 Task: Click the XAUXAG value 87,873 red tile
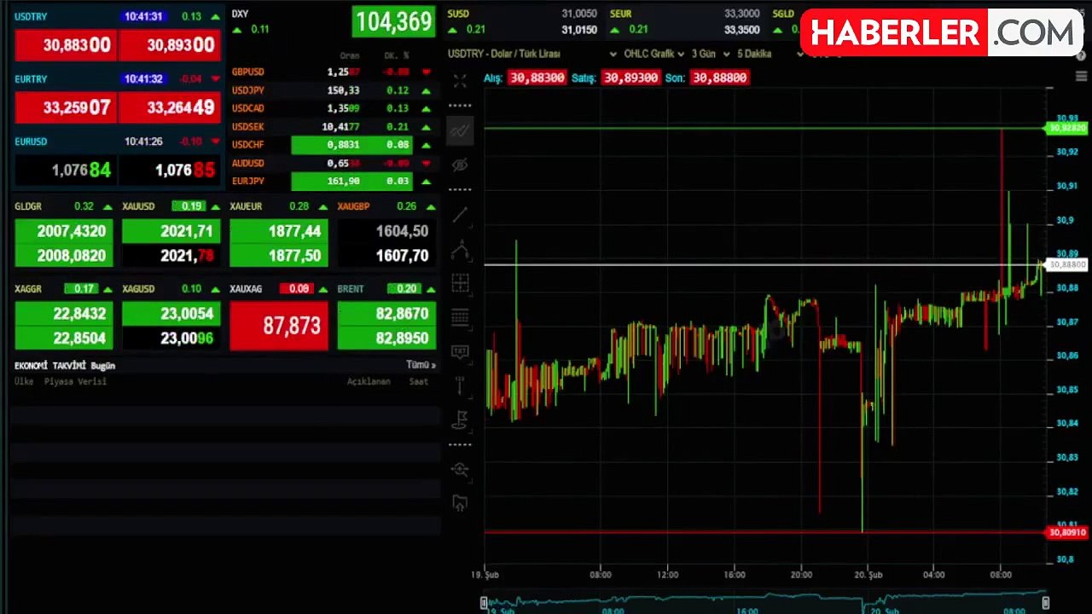pyautogui.click(x=279, y=326)
